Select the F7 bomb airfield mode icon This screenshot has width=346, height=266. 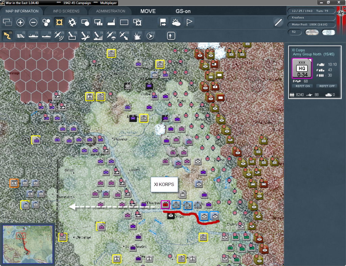pyautogui.click(x=85, y=36)
